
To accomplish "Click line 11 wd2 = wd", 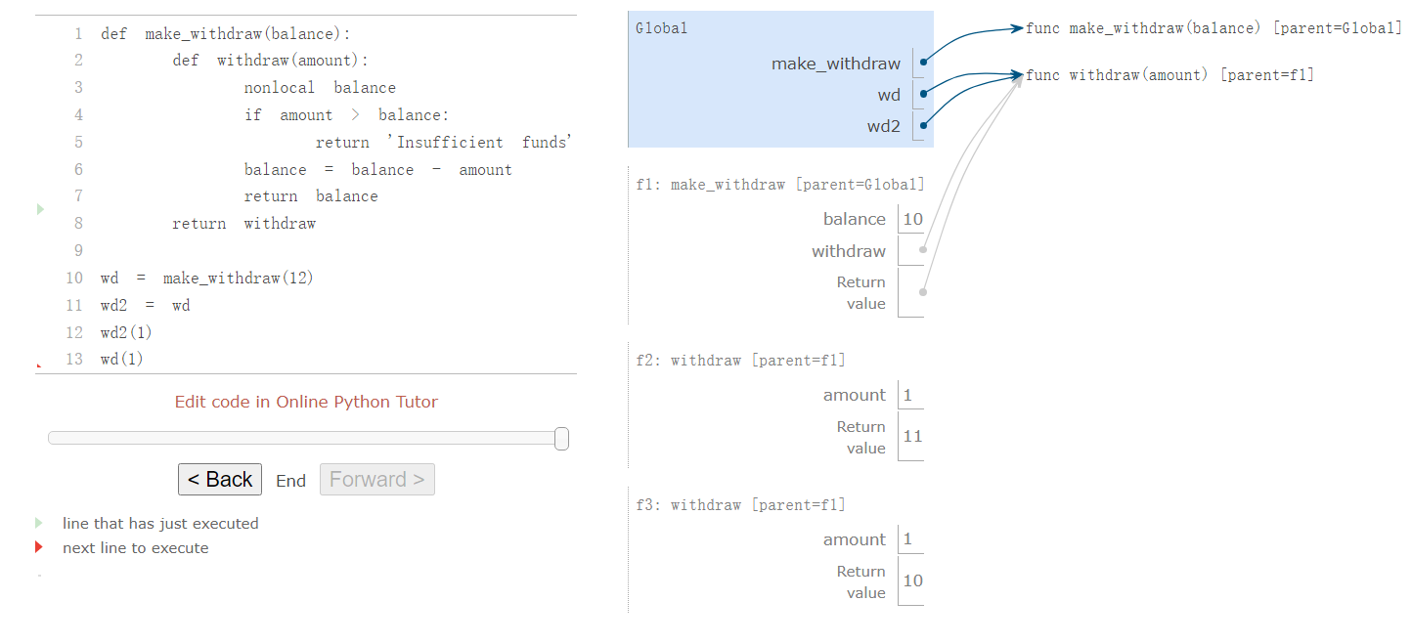I will point(145,305).
